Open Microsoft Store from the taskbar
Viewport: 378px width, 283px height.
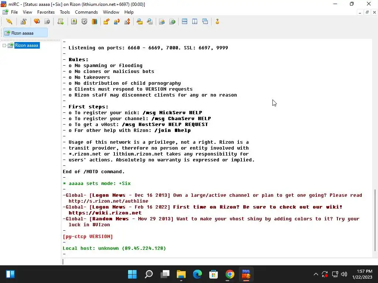tap(213, 274)
